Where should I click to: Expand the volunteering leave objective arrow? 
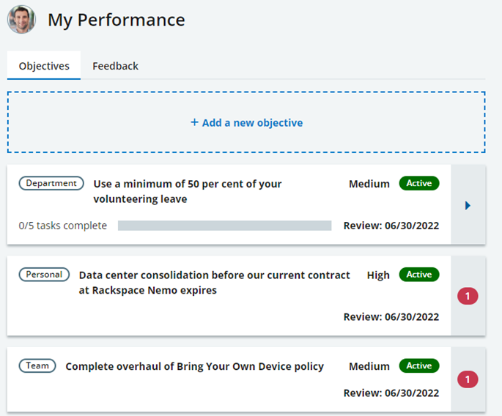pos(468,205)
